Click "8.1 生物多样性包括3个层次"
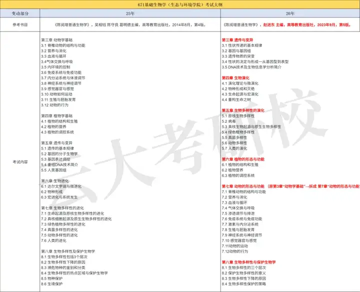This screenshot has height=292, width=360. pos(64,257)
